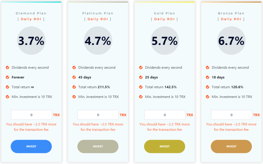263x164 pixels.
Task: Click the Platinum Plan INVEST button
Action: (98, 146)
